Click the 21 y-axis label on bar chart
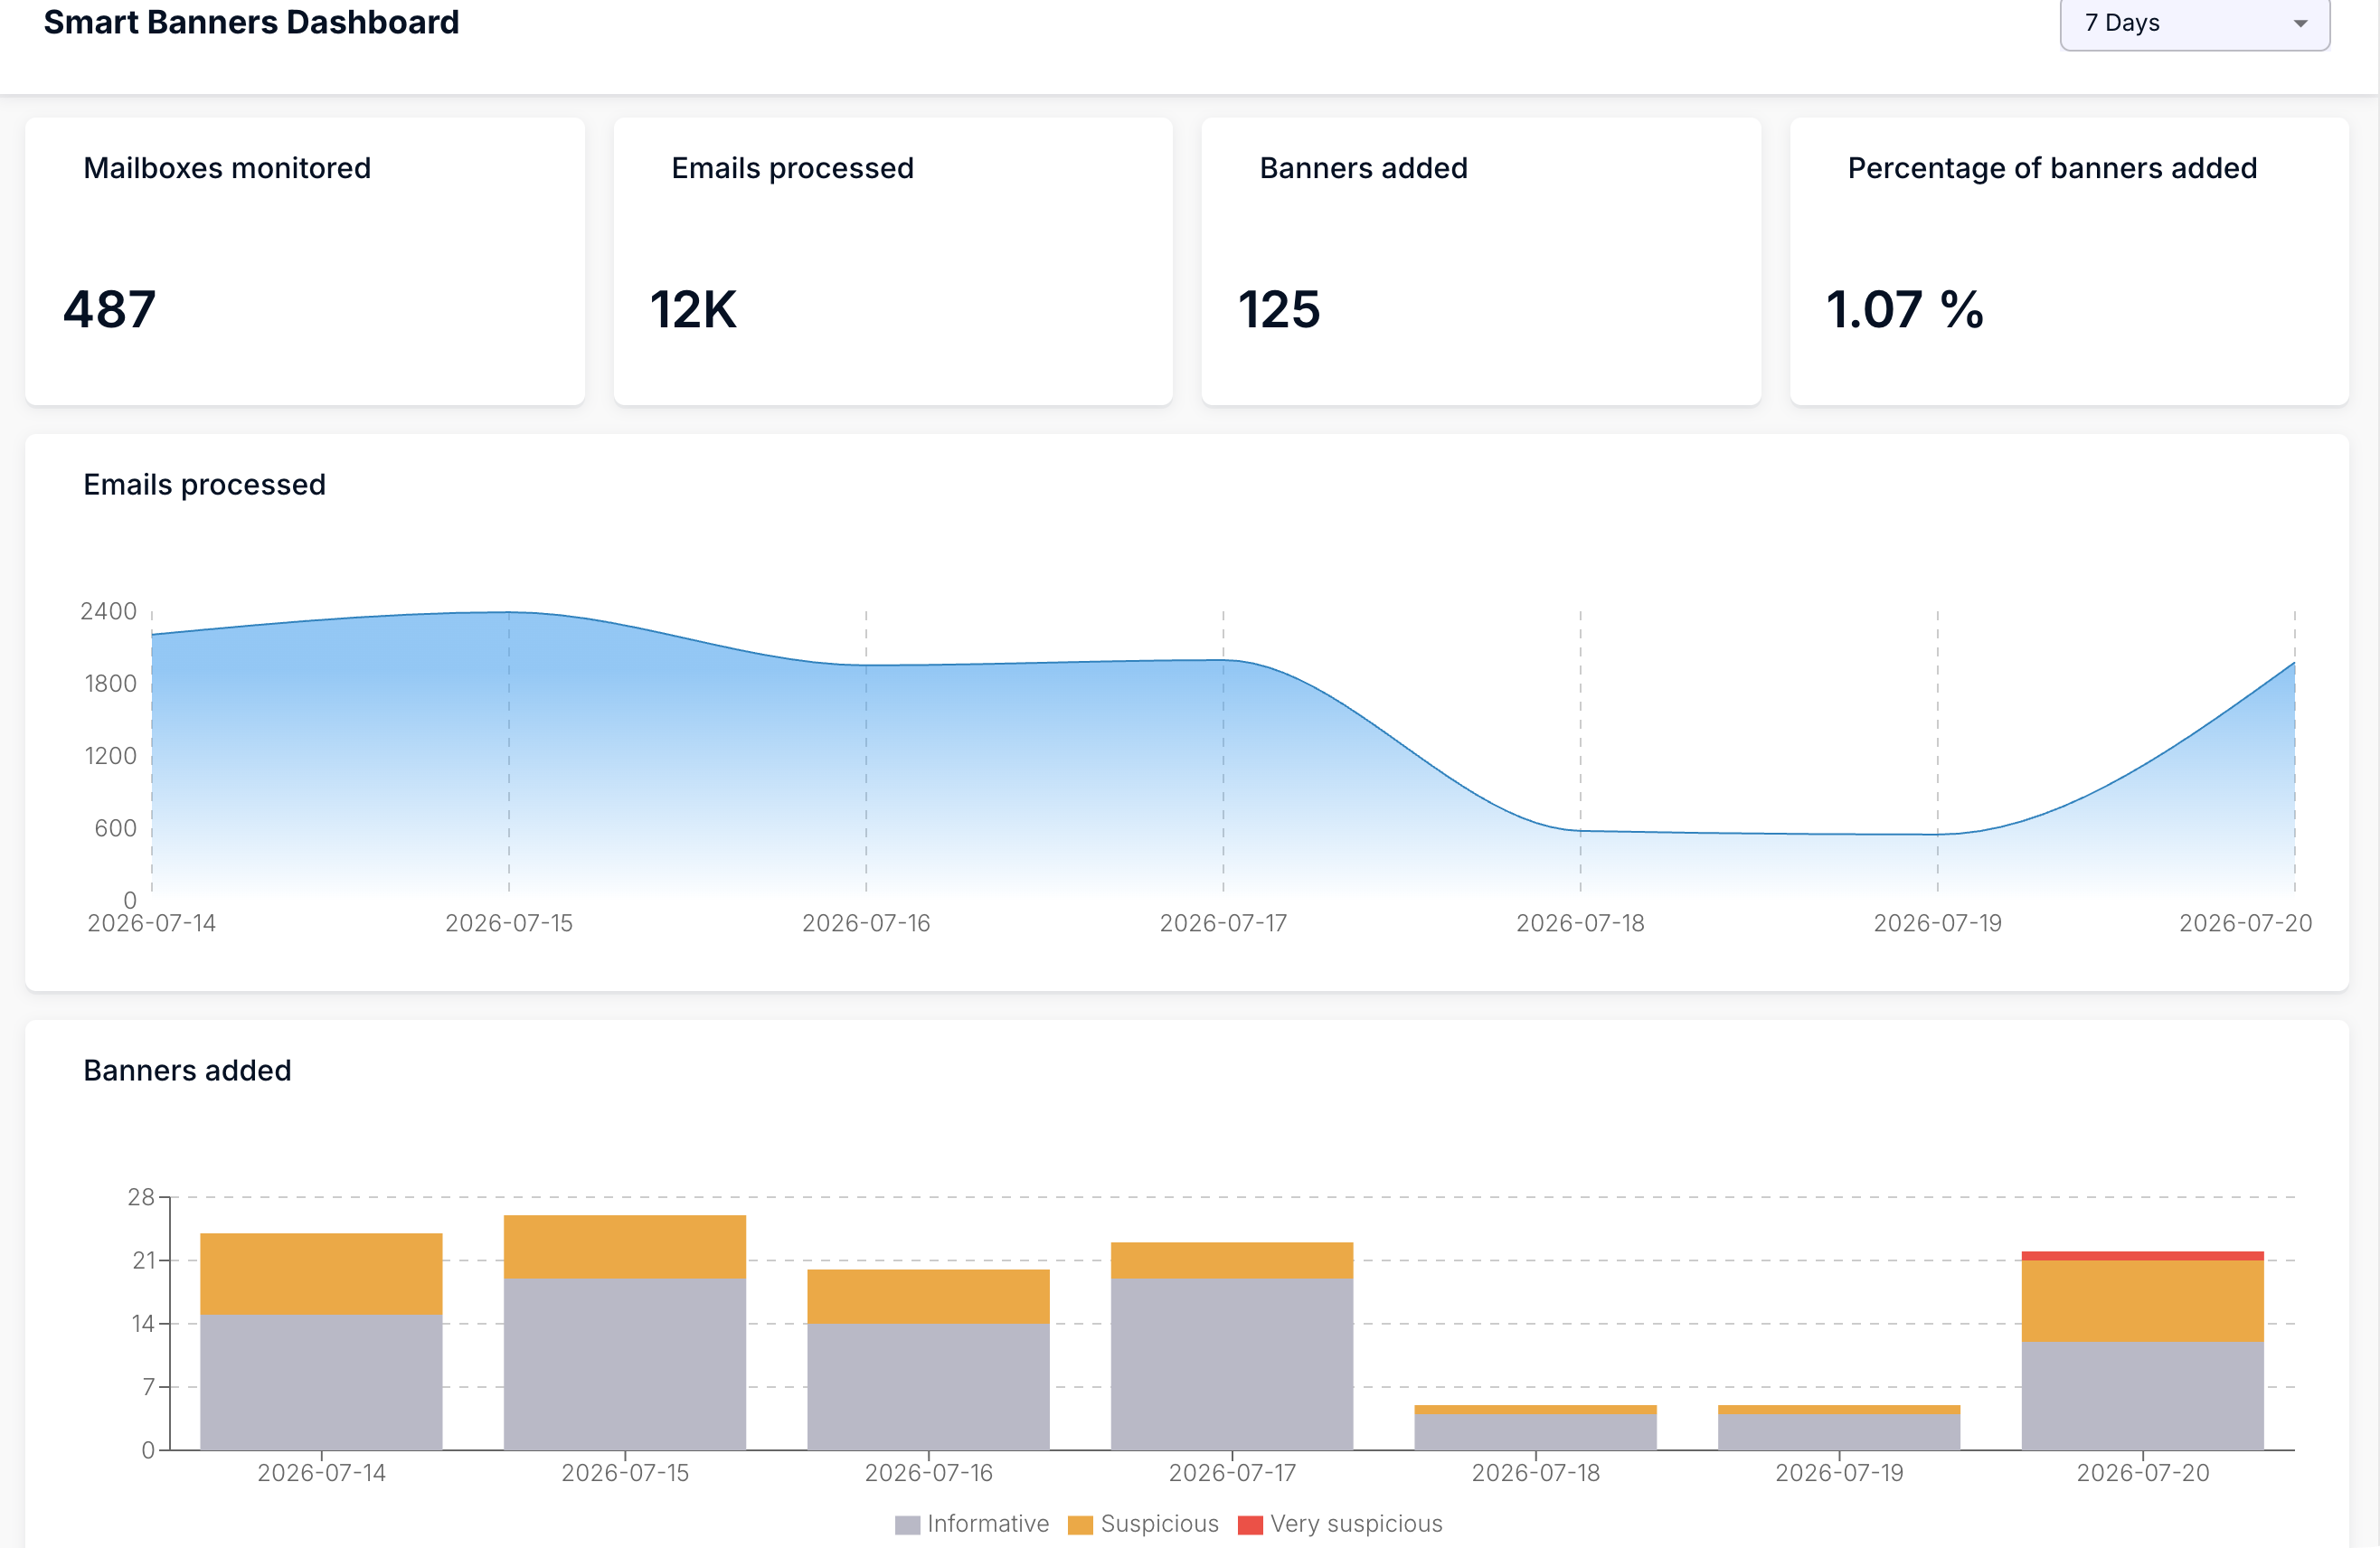 click(144, 1260)
